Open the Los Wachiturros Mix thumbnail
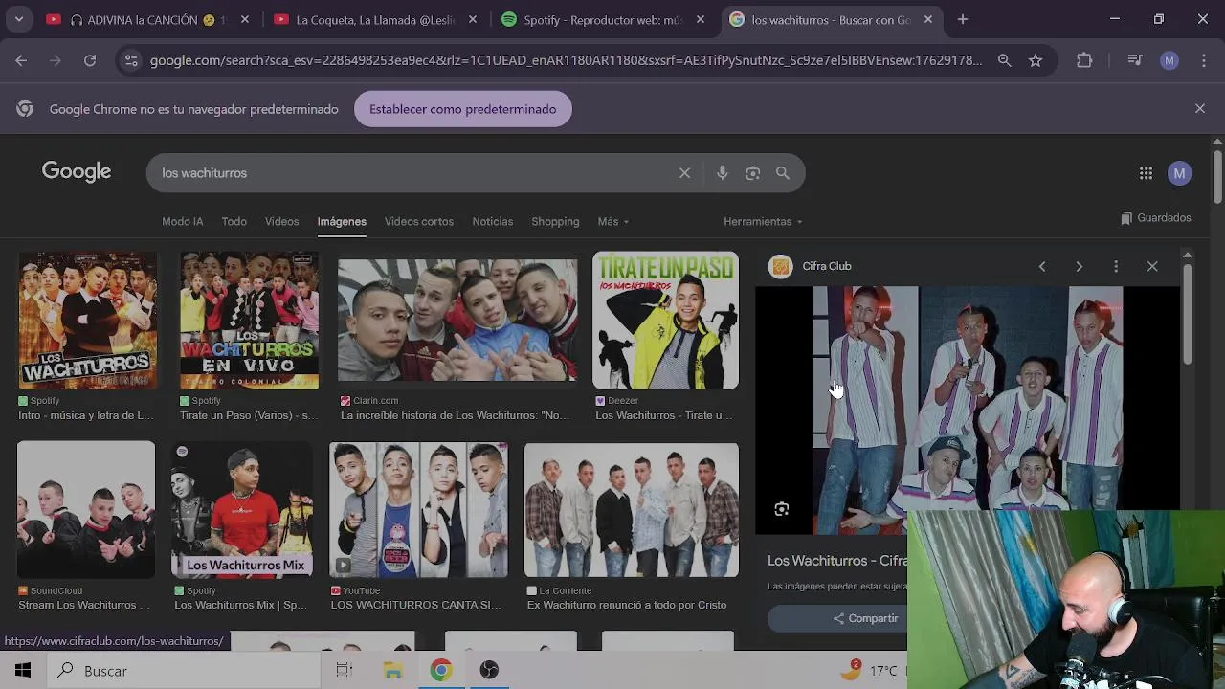This screenshot has width=1225, height=689. [241, 509]
